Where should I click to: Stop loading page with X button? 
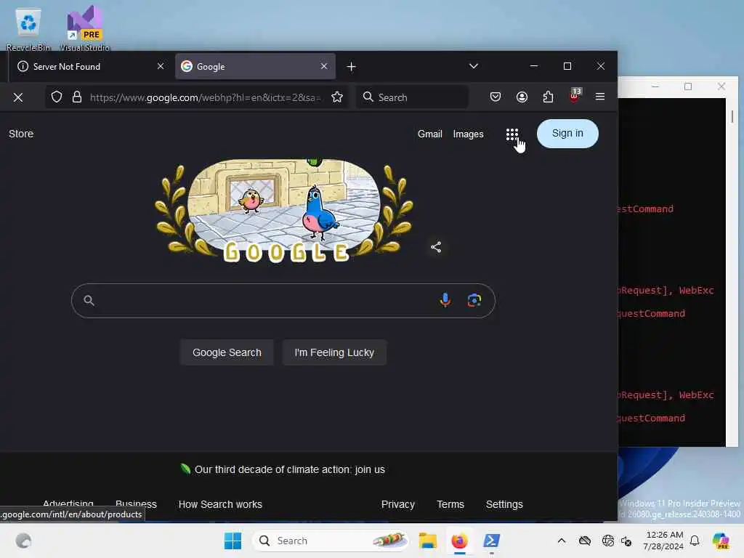(x=18, y=98)
